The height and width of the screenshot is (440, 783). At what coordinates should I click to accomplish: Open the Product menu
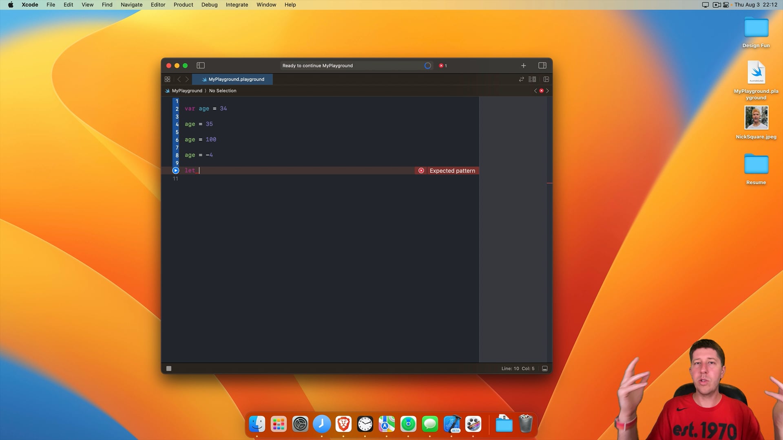point(183,5)
